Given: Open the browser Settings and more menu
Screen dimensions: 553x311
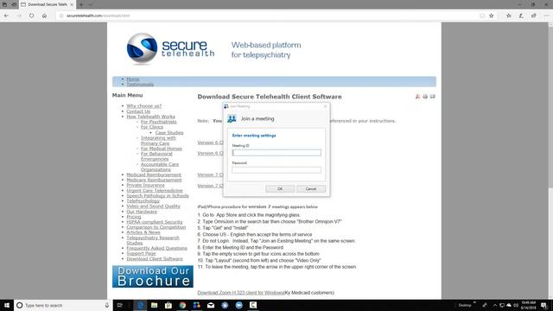Looking at the screenshot, I should point(546,16).
